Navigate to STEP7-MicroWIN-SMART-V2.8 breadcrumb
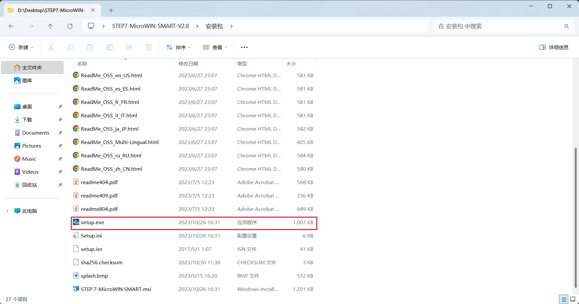579x304 pixels. click(x=150, y=26)
